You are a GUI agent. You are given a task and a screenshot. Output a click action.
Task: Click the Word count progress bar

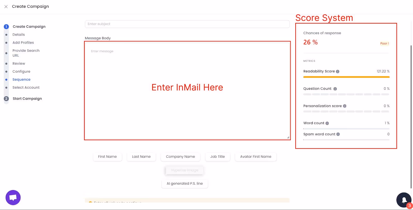tap(346, 129)
